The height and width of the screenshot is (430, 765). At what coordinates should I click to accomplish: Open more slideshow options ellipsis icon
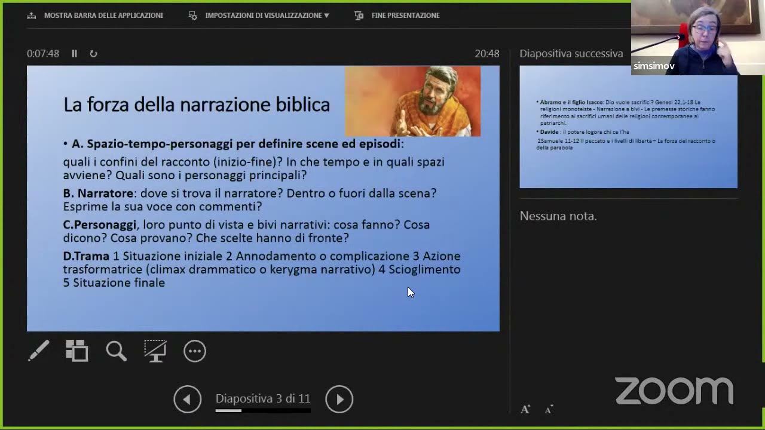(x=195, y=351)
